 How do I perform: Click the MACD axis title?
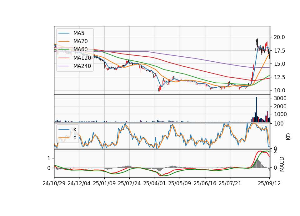(282, 164)
